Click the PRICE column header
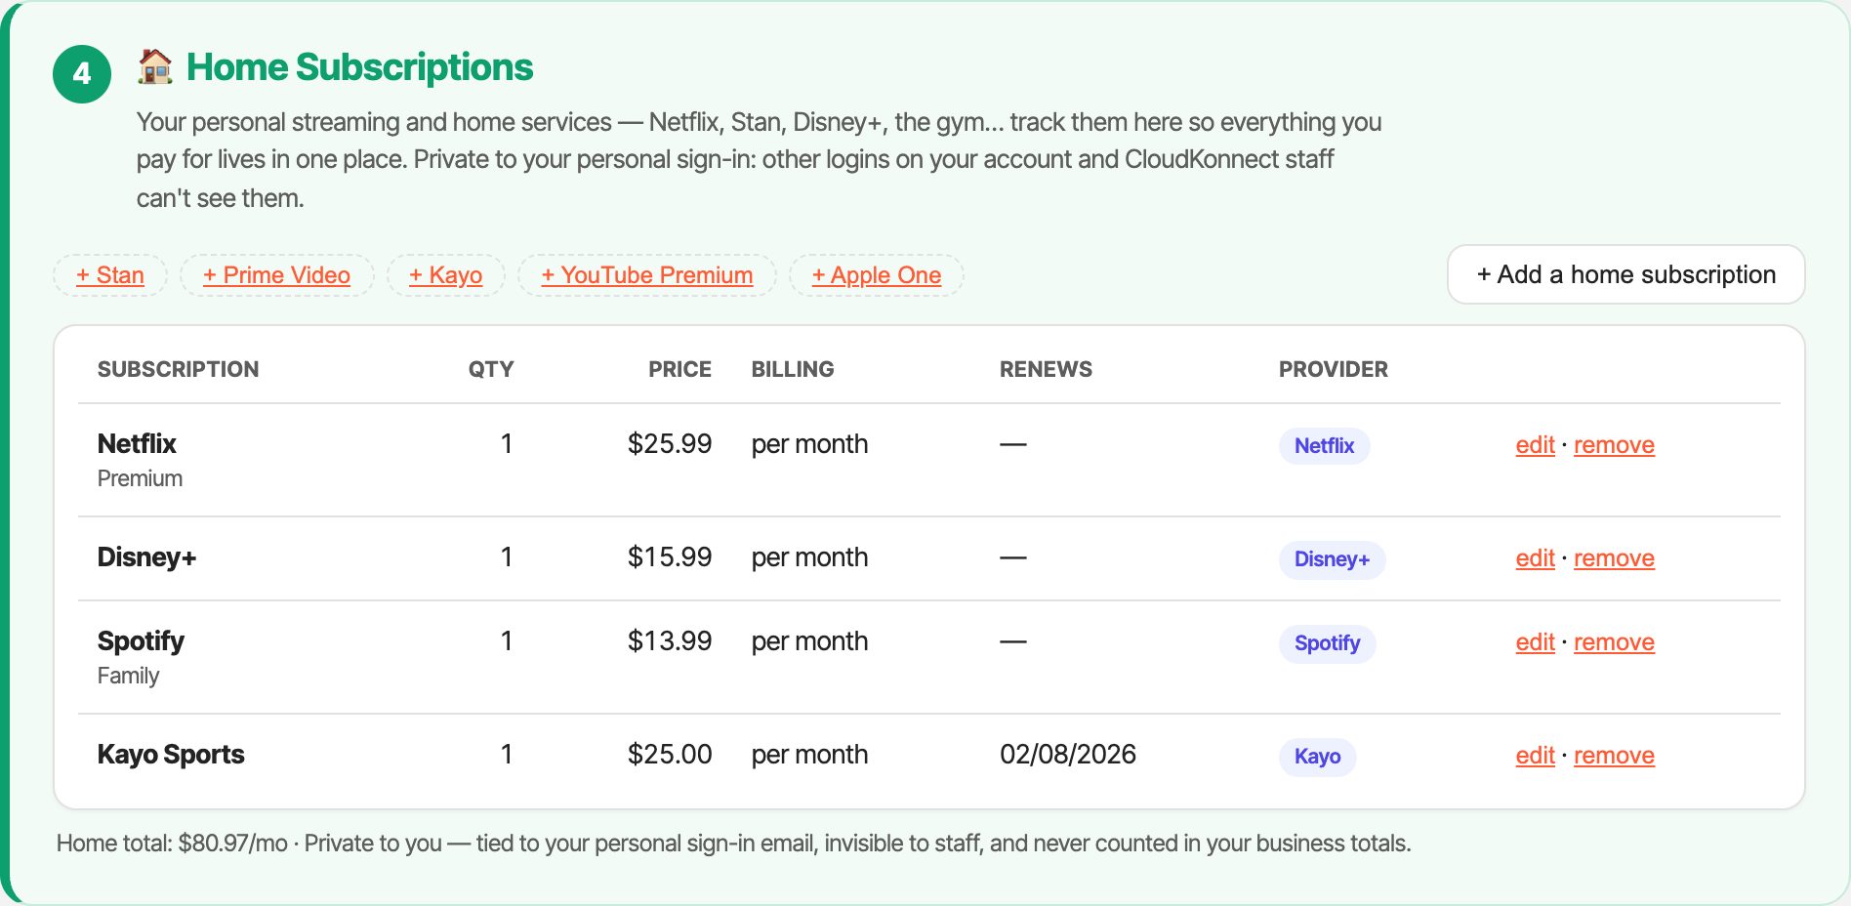This screenshot has height=906, width=1851. [x=679, y=369]
